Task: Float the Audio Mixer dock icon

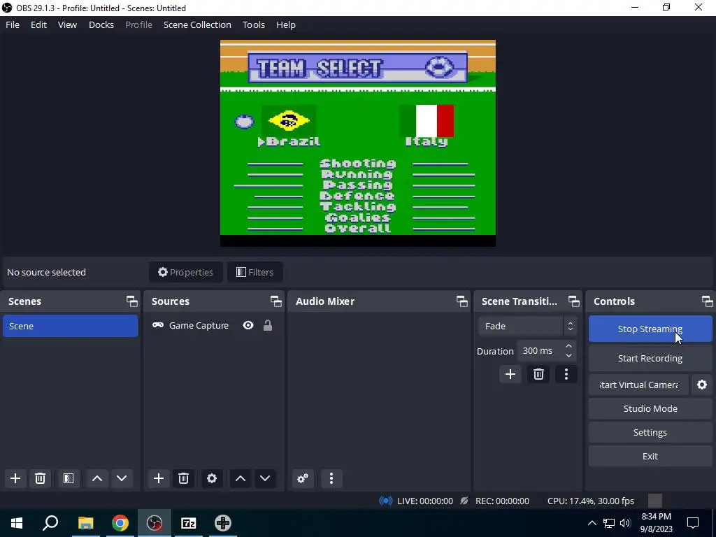Action: coord(461,301)
